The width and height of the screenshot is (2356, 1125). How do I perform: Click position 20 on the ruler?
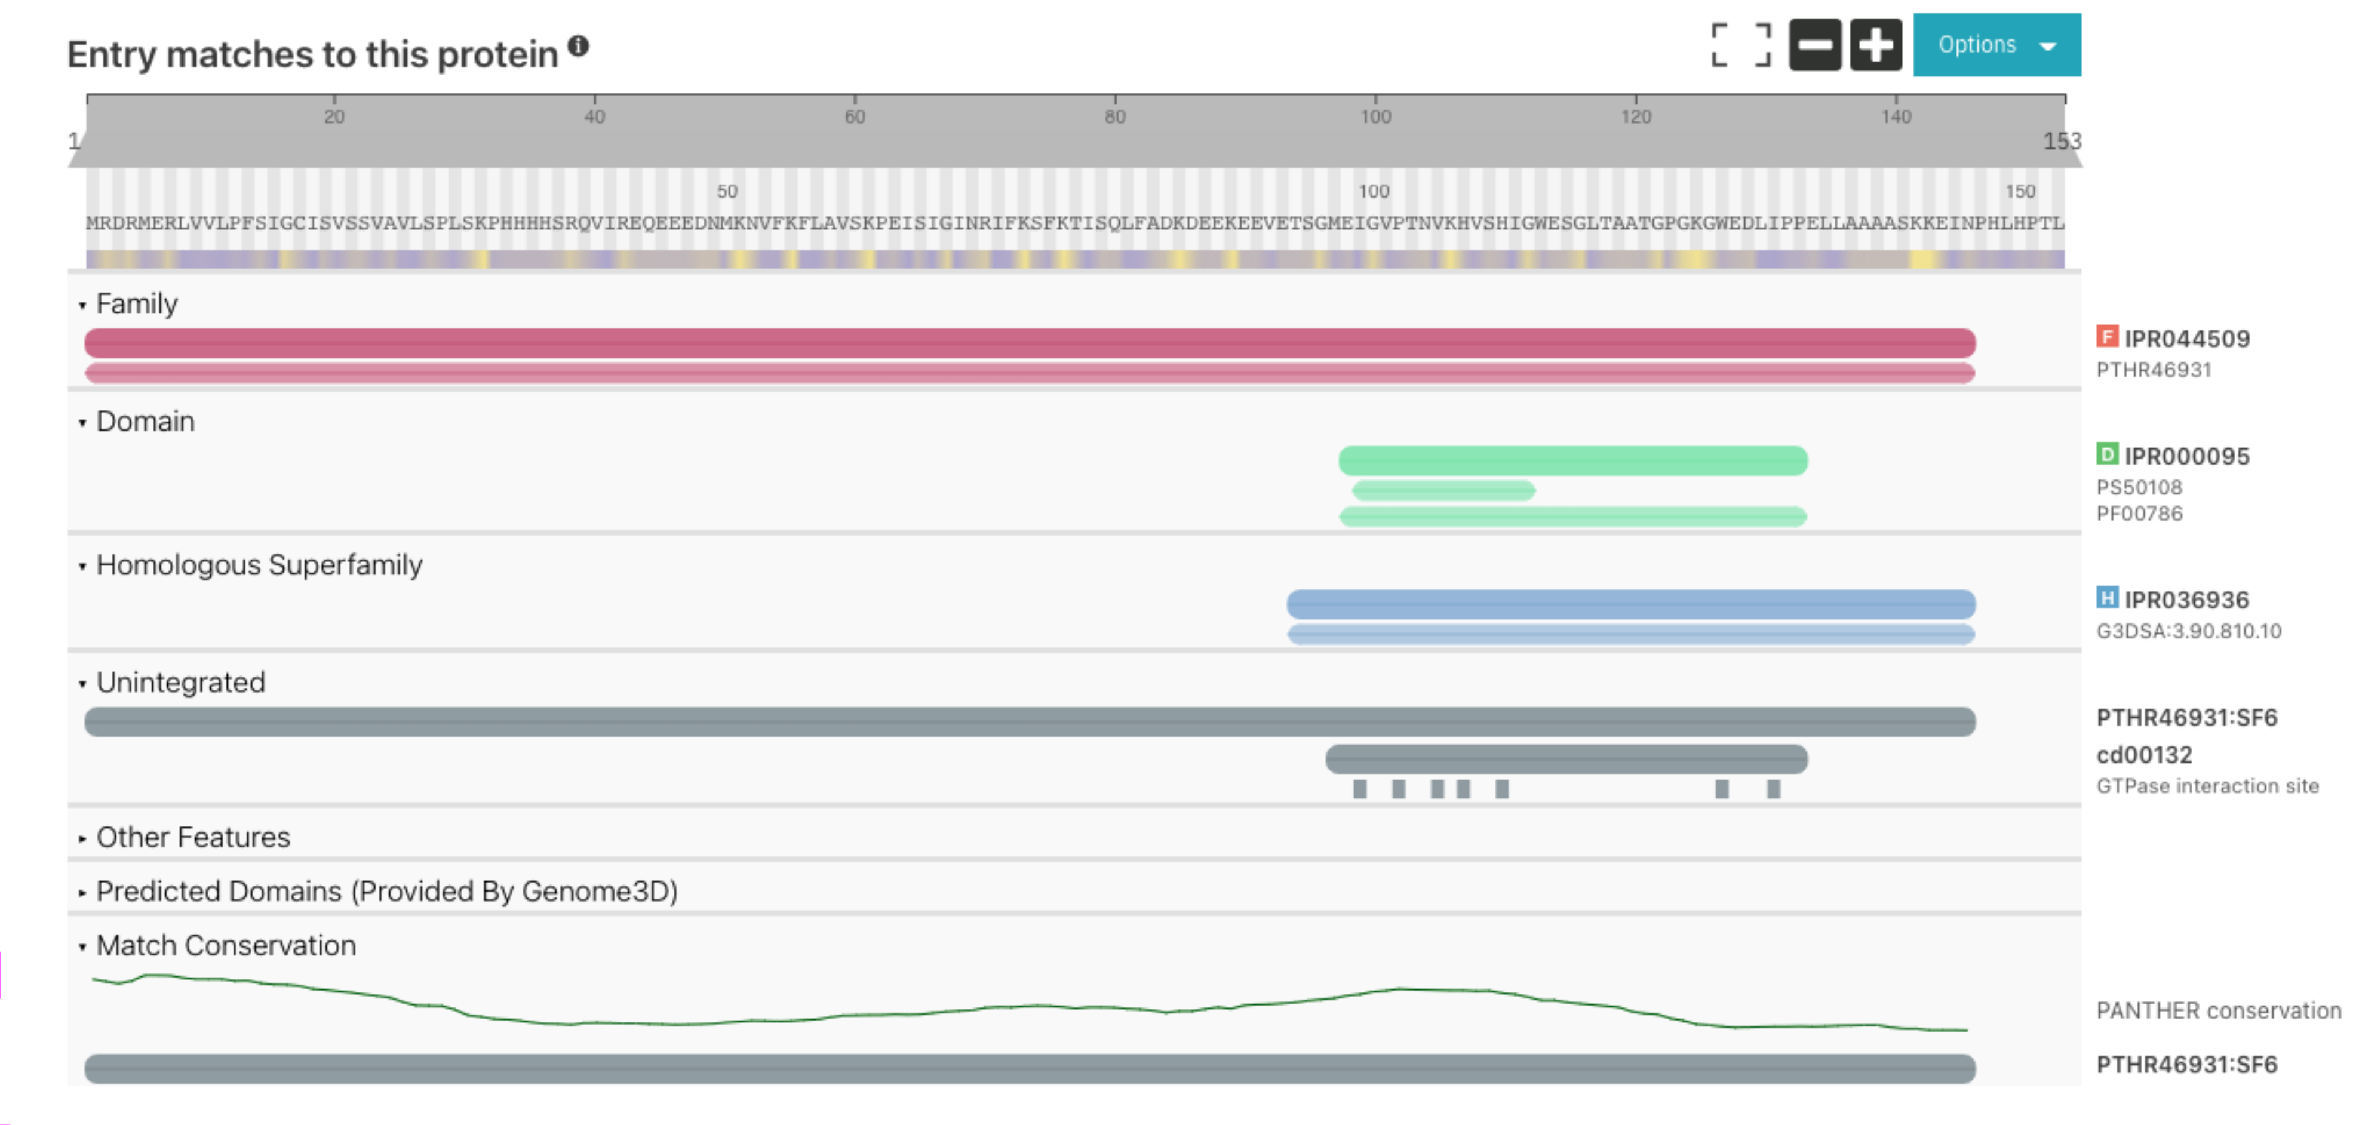tap(334, 116)
